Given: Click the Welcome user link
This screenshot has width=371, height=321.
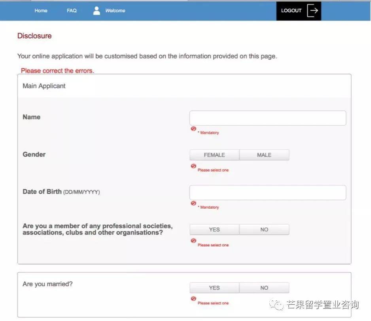Looking at the screenshot, I should tap(115, 11).
